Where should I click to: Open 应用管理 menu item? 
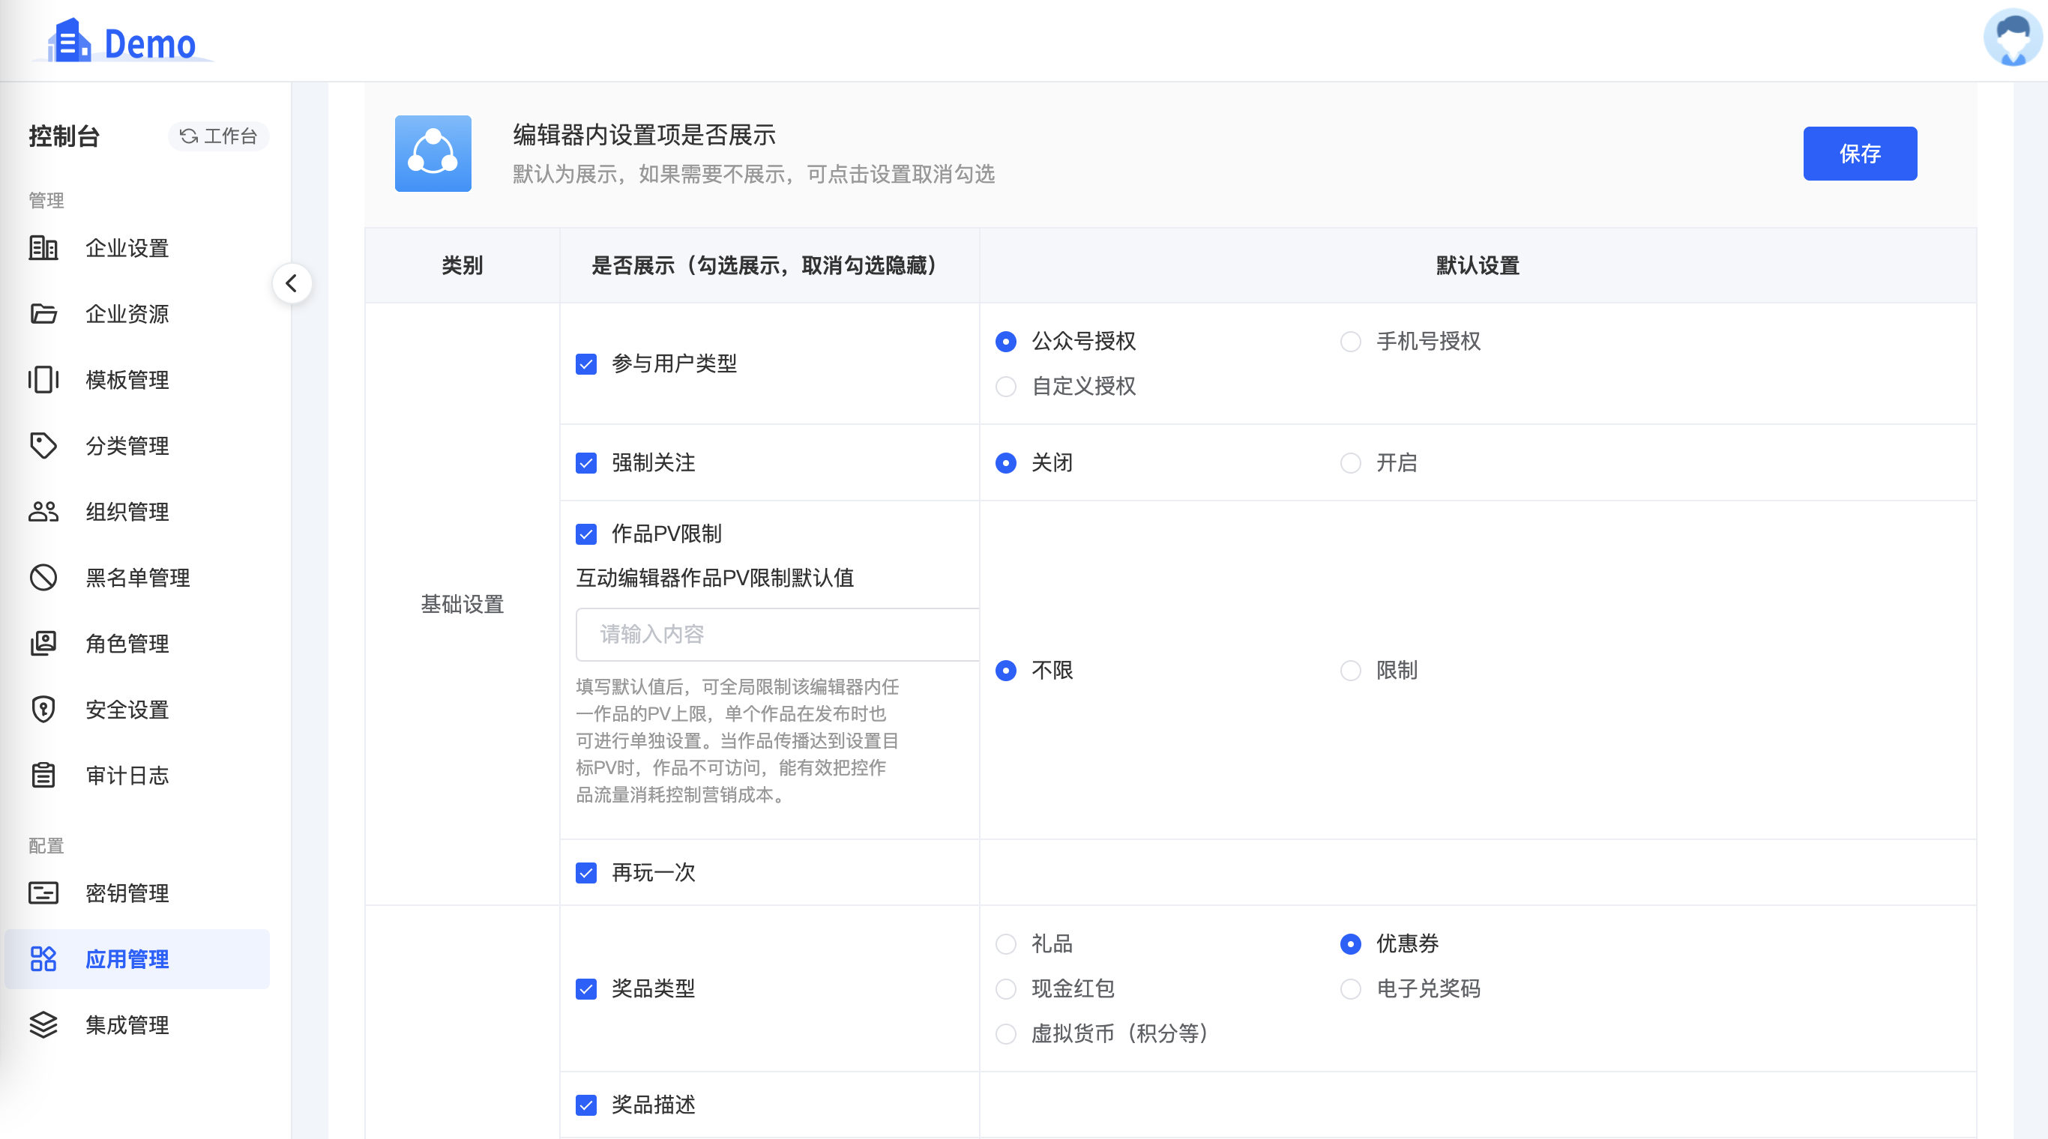tap(137, 959)
